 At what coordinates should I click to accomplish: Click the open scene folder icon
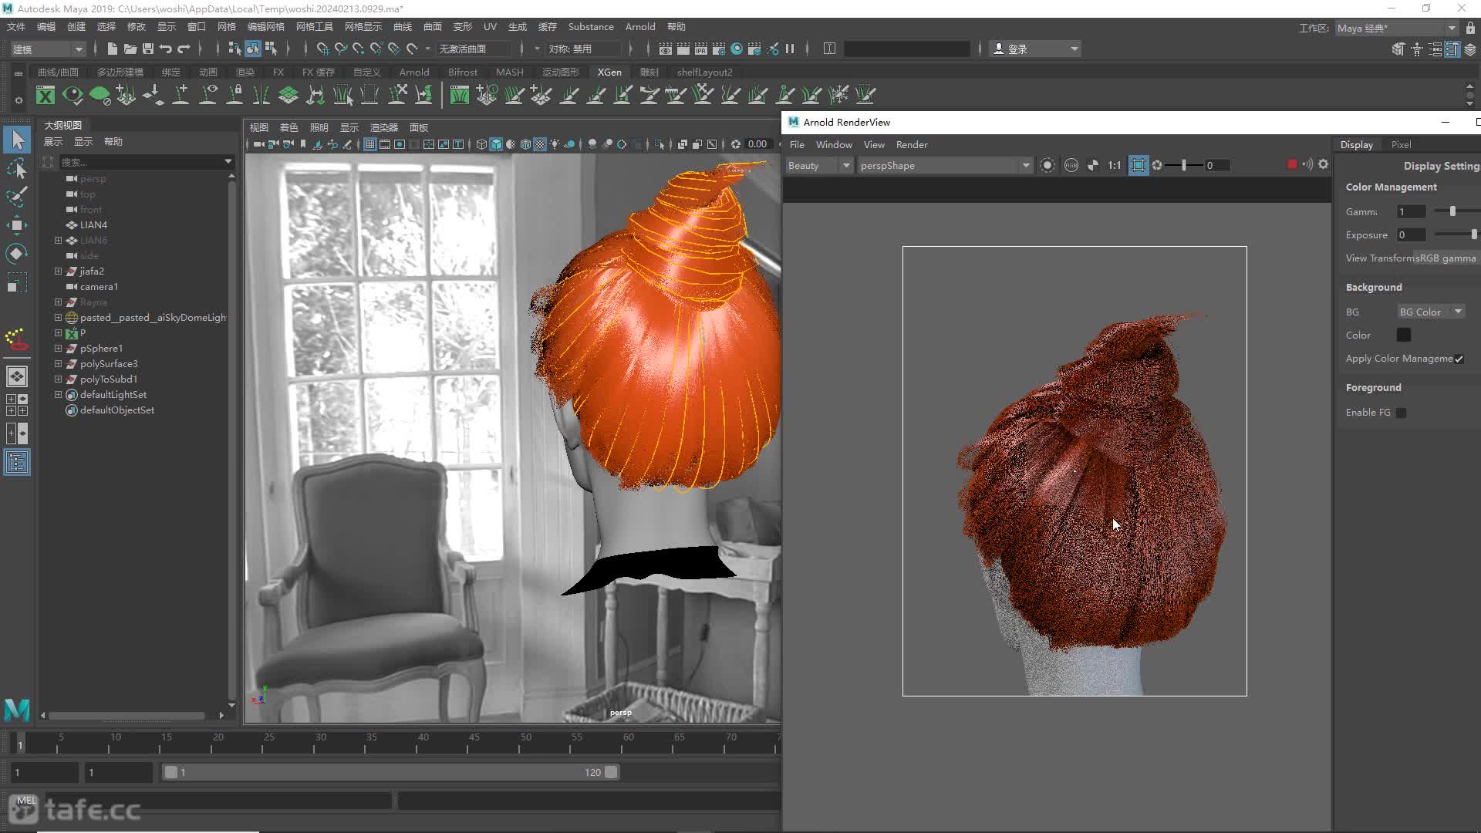tap(130, 49)
